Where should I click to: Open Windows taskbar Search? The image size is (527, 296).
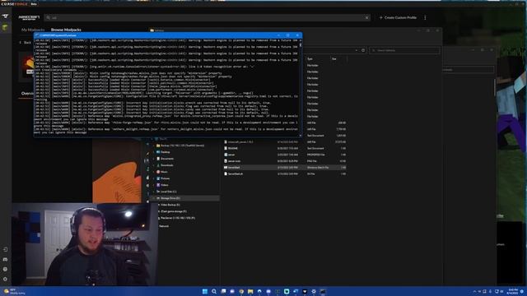214,291
